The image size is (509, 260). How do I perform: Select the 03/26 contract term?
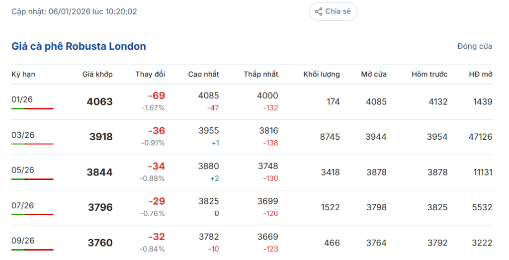[22, 135]
